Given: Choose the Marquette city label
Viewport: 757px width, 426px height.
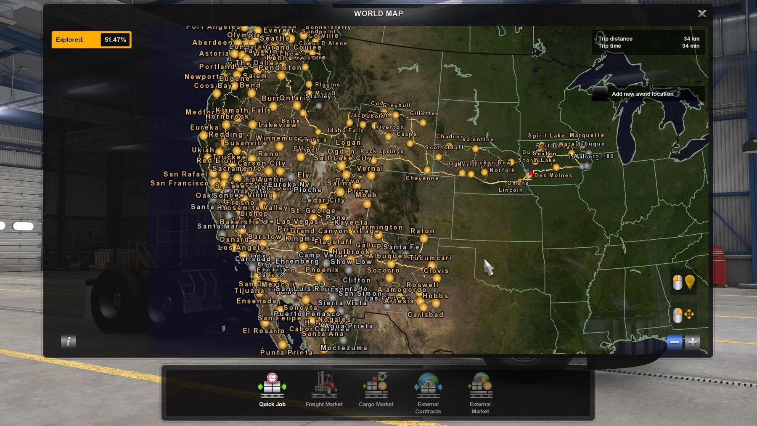Looking at the screenshot, I should point(587,135).
